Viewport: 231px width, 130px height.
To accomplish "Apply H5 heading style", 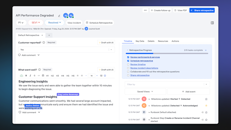I will (x=68, y=76).
